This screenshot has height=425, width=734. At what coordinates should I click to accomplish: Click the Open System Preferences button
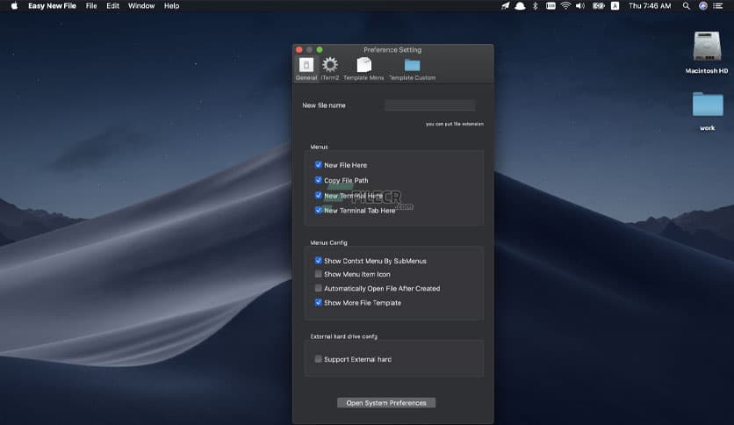tap(386, 402)
